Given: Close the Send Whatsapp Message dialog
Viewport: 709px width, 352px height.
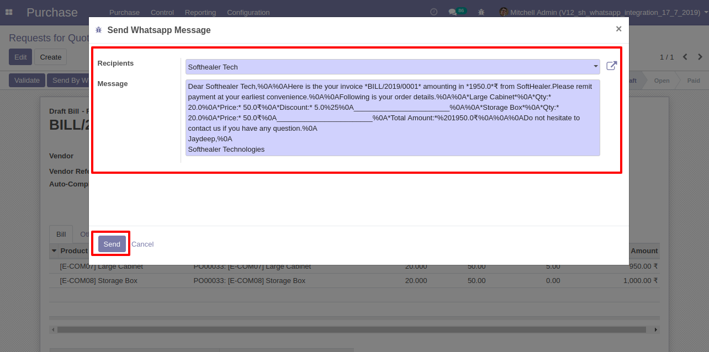Looking at the screenshot, I should (618, 29).
